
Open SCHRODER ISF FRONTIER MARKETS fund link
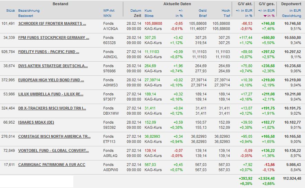[x=52, y=23]
